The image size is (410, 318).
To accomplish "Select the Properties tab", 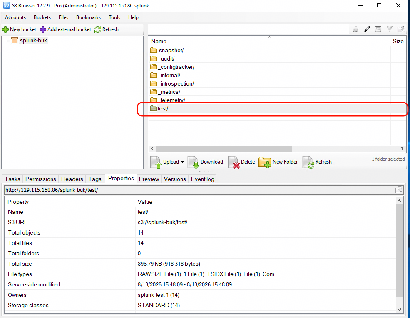I will point(121,179).
